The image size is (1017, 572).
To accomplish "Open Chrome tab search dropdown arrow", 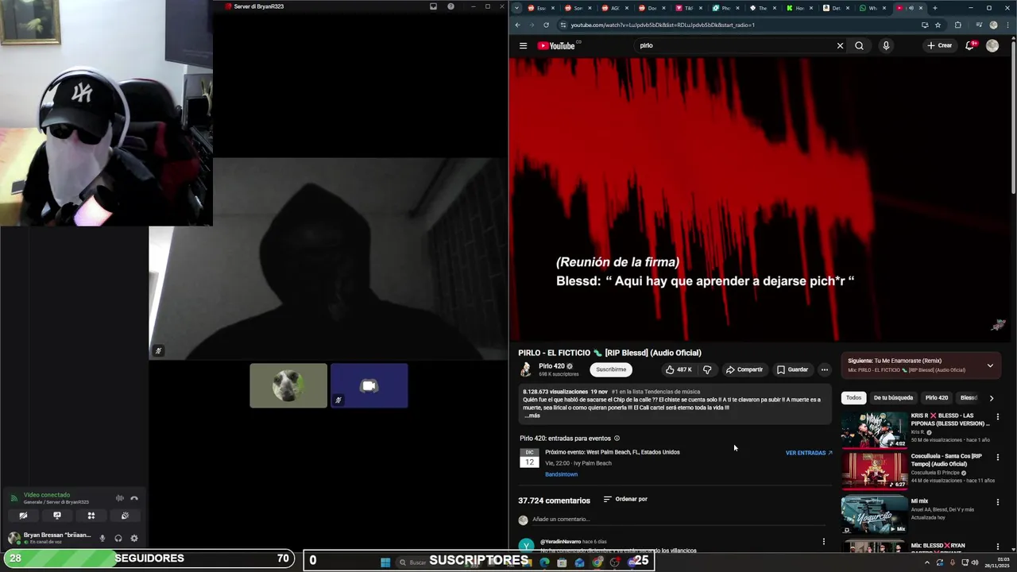I will pos(517,8).
